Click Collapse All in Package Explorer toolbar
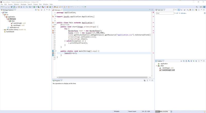 (x=36, y=10)
